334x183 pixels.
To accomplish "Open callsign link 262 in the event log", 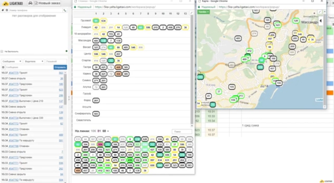I will tap(61, 168).
